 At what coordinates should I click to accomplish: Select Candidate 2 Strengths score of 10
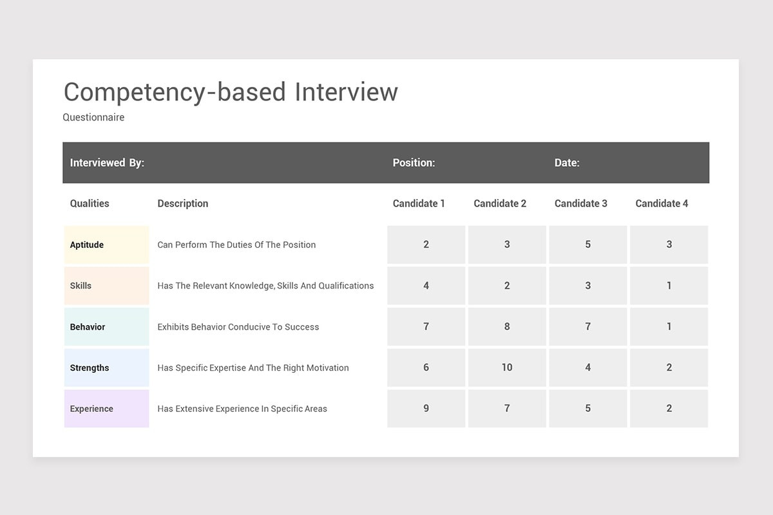(507, 368)
